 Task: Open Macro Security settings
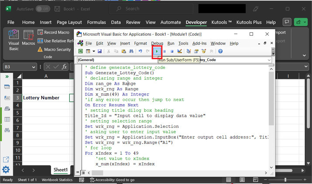[54, 50]
